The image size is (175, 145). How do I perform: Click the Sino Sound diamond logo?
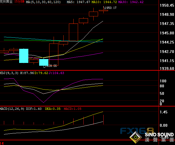pos(136,136)
